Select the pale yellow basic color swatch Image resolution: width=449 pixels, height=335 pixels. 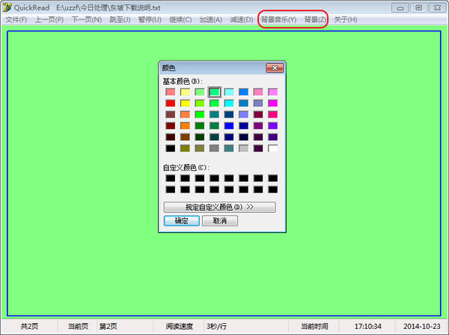(x=185, y=92)
